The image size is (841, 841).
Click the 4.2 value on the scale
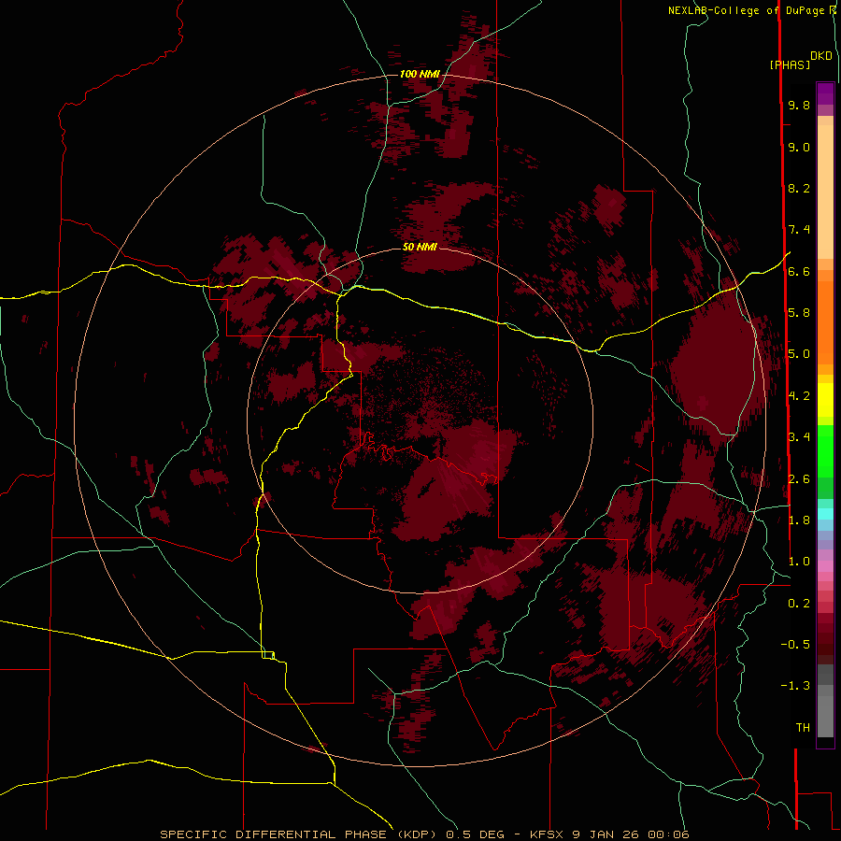(799, 396)
